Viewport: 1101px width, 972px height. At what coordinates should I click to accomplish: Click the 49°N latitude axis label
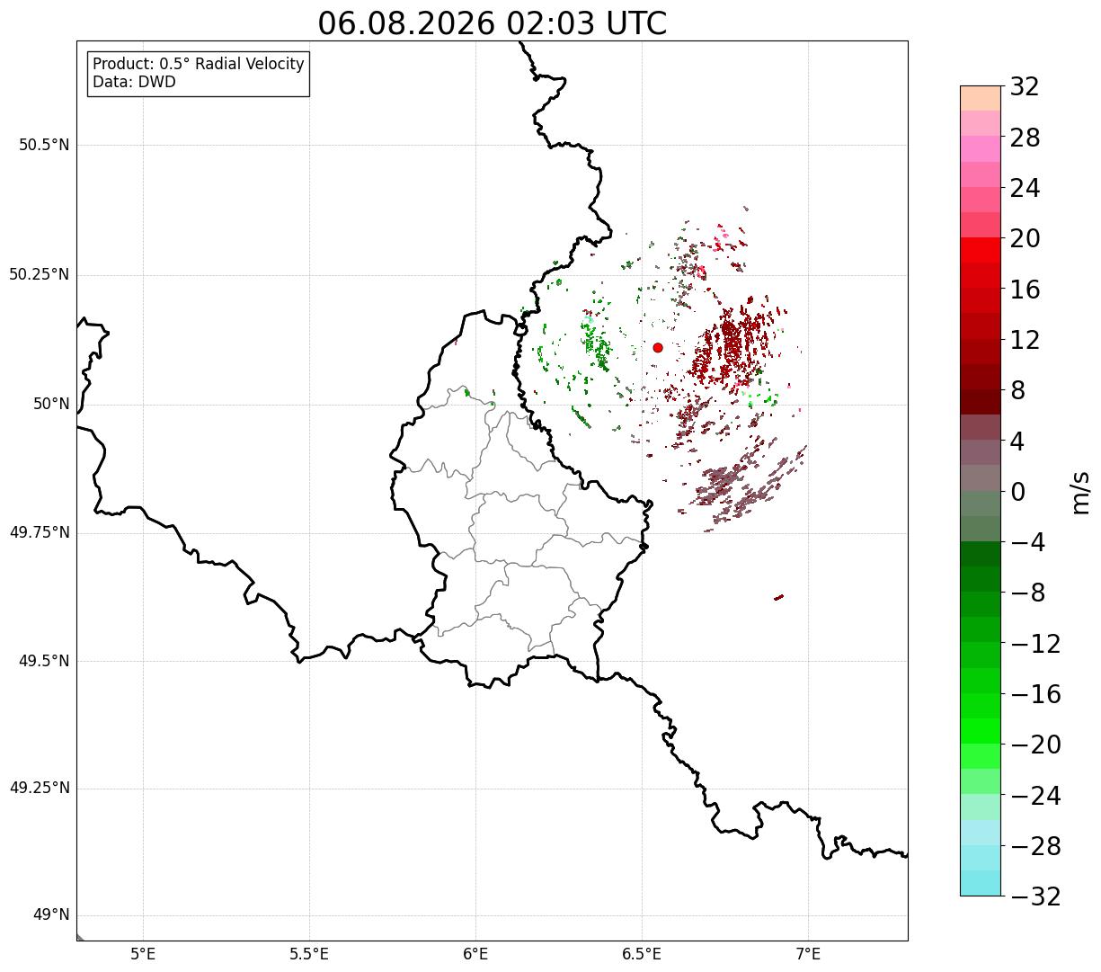51,915
